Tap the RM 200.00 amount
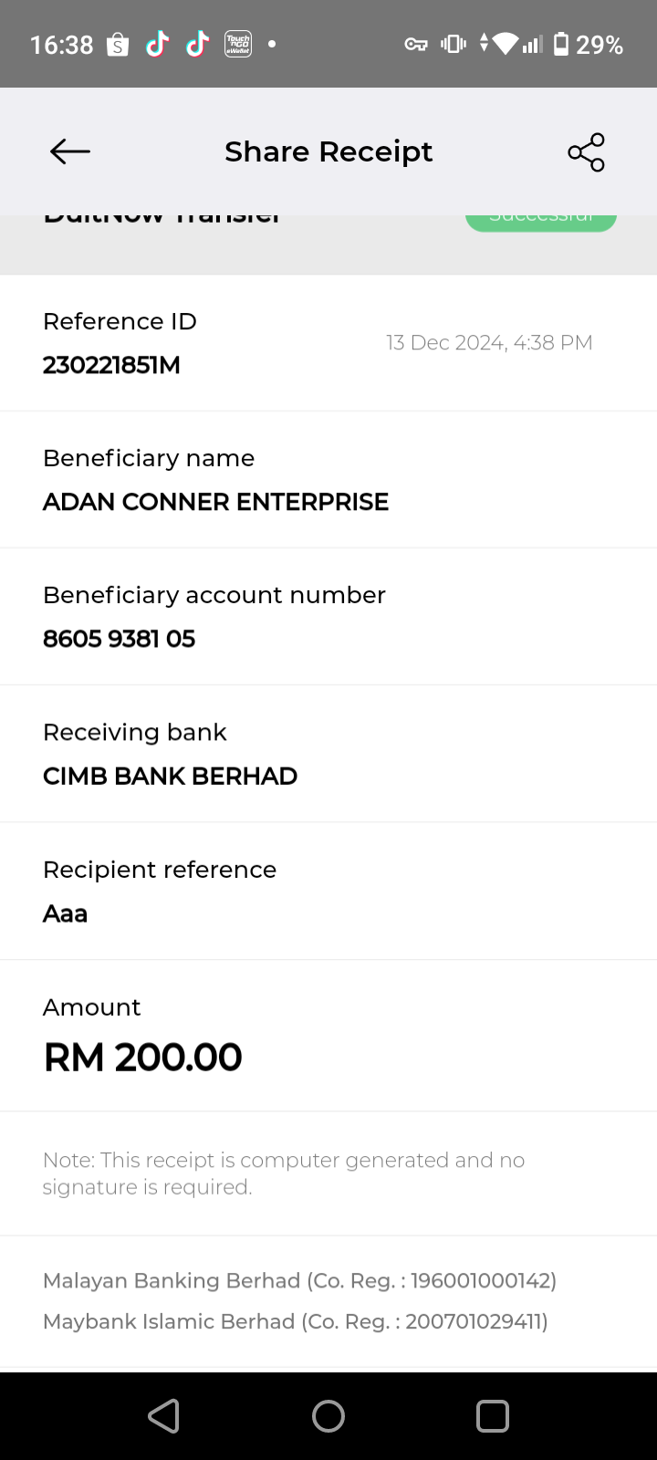Image resolution: width=657 pixels, height=1460 pixels. (142, 1057)
